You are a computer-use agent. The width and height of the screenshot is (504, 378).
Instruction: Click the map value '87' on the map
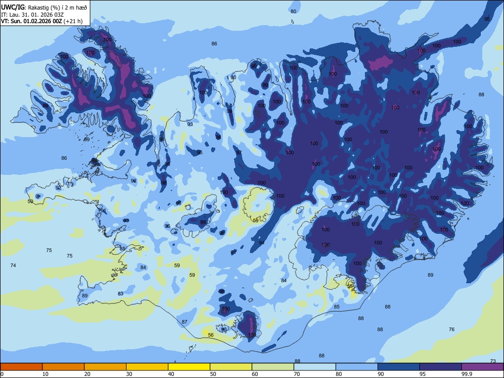tap(184, 322)
